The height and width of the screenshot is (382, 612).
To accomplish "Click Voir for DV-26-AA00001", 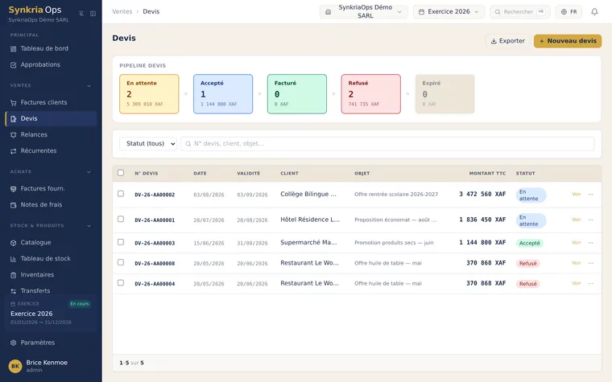I will (x=576, y=220).
